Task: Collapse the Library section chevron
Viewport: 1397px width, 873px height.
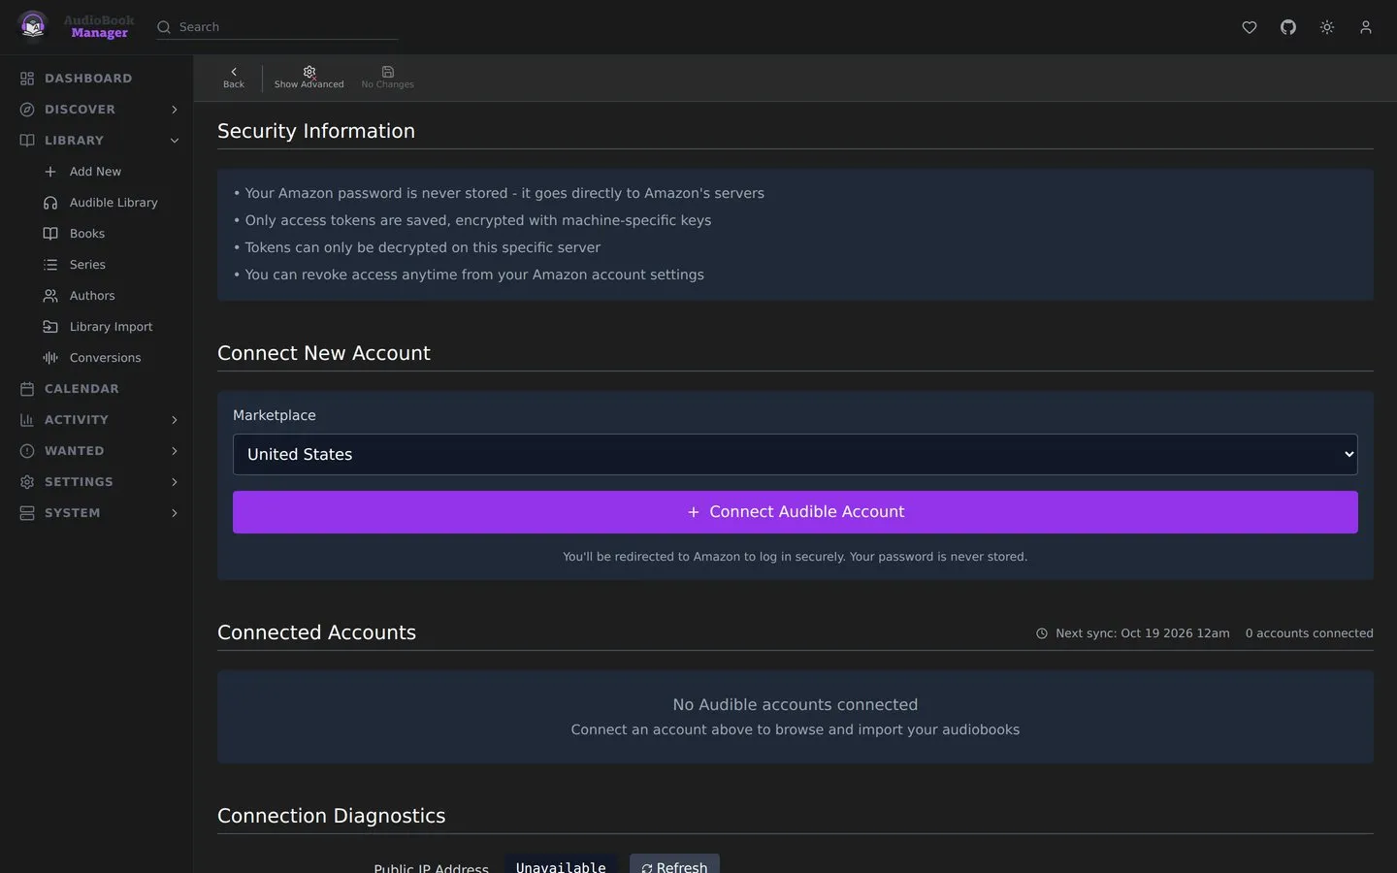Action: click(175, 141)
